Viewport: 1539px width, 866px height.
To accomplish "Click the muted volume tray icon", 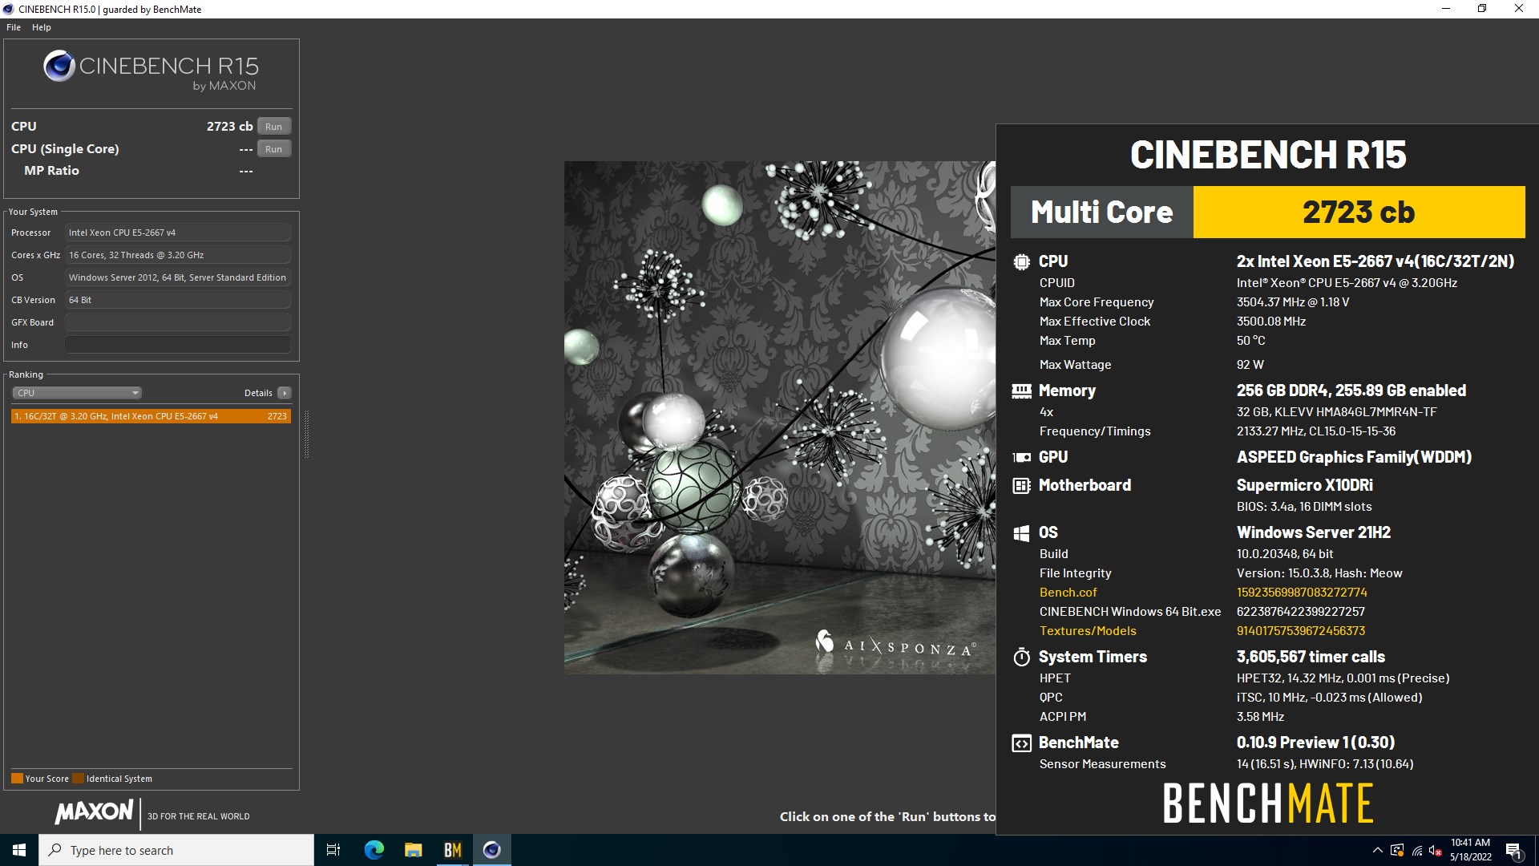I will click(x=1435, y=850).
